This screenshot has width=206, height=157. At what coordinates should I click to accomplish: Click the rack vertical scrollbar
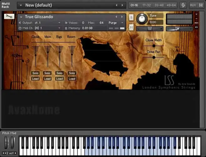point(202,69)
